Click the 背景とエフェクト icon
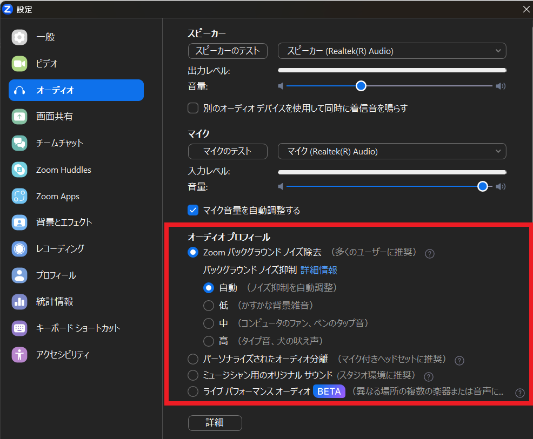This screenshot has height=439, width=533. coord(19,222)
